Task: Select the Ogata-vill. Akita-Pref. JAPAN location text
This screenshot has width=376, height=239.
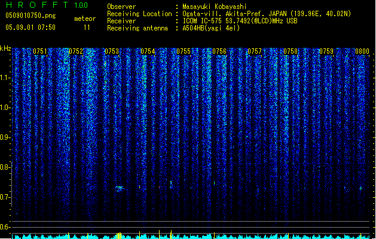Action: coord(267,14)
